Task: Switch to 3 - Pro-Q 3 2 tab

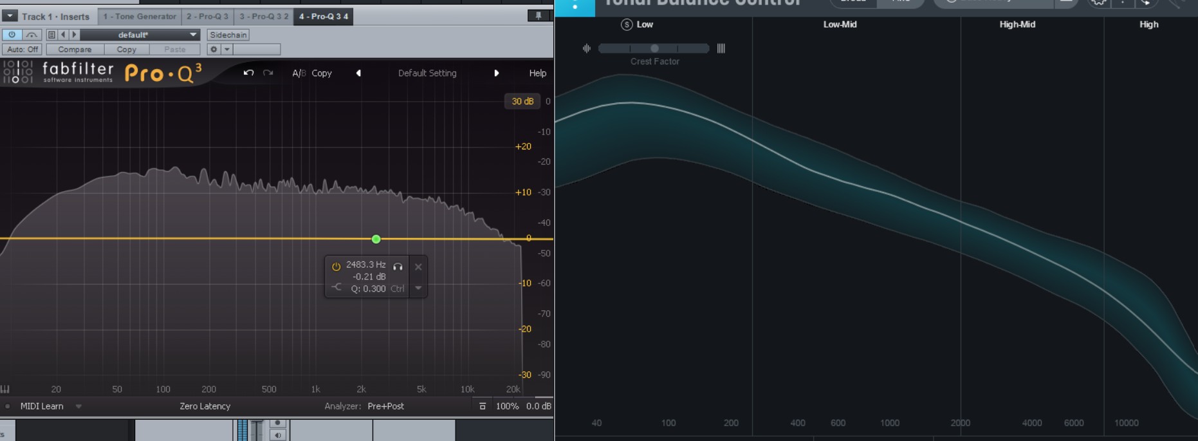Action: pyautogui.click(x=264, y=16)
